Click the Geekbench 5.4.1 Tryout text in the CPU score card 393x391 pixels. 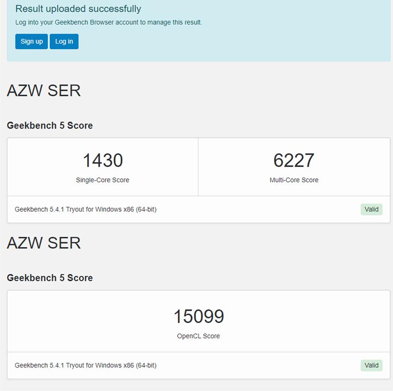[86, 209]
